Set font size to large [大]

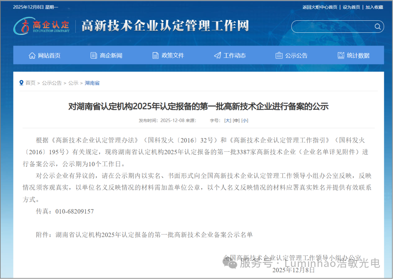(x=227, y=120)
